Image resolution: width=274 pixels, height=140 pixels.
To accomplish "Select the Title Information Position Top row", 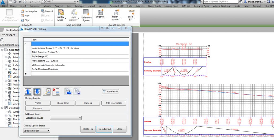I will [x=80, y=52].
